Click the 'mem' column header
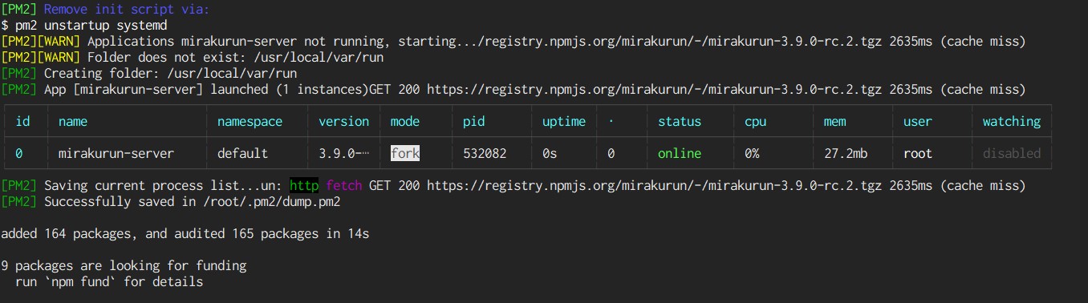The height and width of the screenshot is (303, 1088). coord(834,121)
